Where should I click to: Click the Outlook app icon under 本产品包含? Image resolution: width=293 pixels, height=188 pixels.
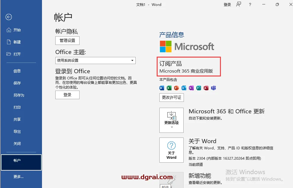tap(184, 88)
